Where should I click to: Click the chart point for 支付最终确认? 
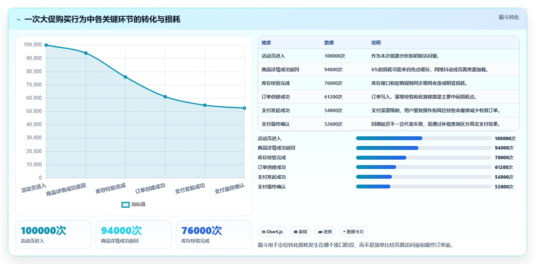click(x=244, y=108)
